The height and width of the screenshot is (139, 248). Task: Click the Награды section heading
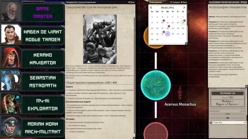pyautogui.click(x=70, y=119)
